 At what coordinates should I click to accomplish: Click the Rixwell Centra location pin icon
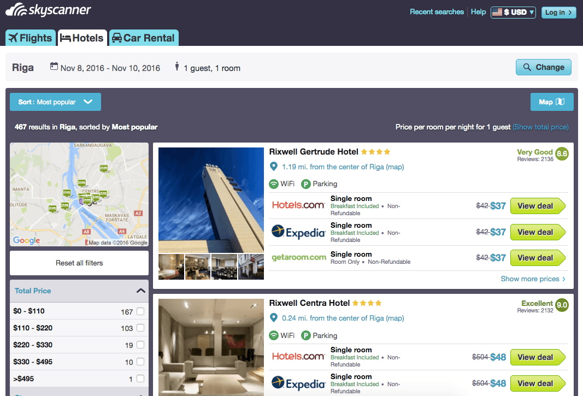pyautogui.click(x=274, y=318)
